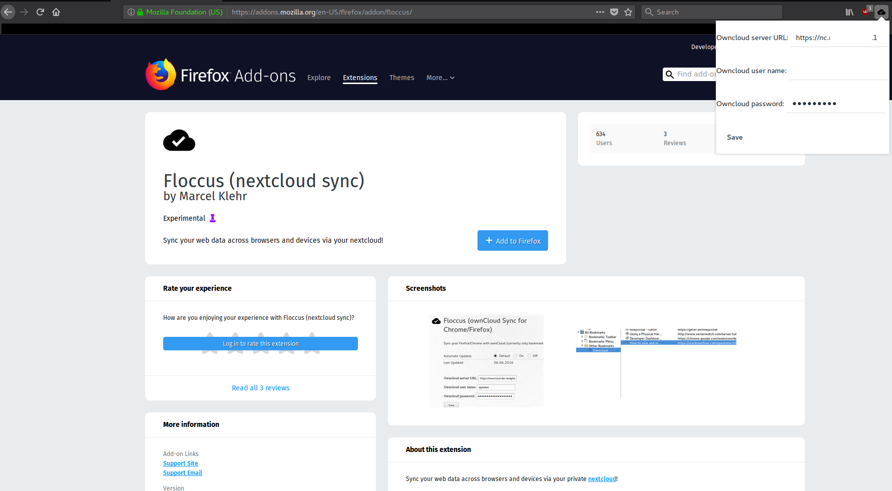Expand the More... dropdown menu
Screen dimensions: 892x491
click(440, 78)
